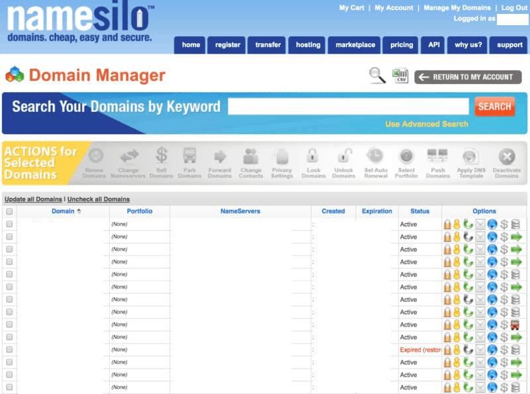Click the red bus parked-domain icon

tap(515, 324)
